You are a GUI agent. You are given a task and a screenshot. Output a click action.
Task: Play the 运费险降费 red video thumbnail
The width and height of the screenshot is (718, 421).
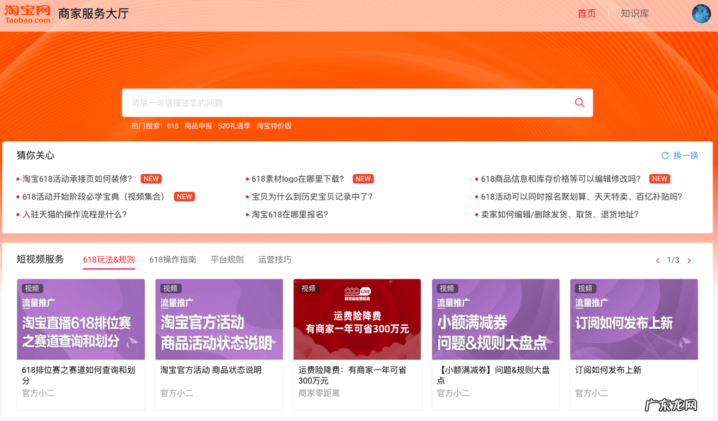(357, 319)
